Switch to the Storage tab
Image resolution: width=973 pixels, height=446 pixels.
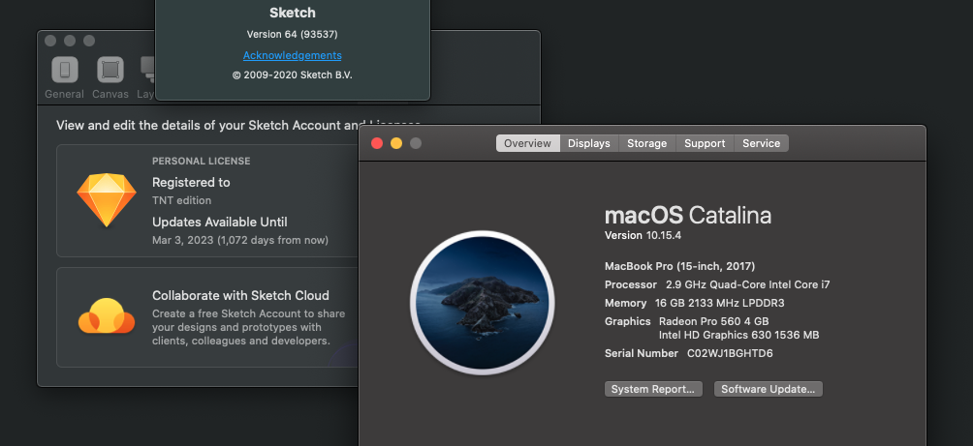(646, 143)
